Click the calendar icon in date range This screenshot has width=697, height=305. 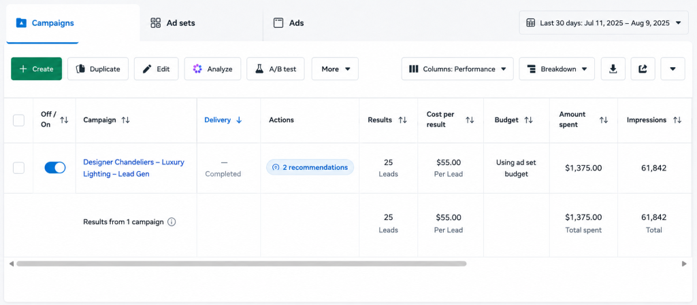click(530, 23)
